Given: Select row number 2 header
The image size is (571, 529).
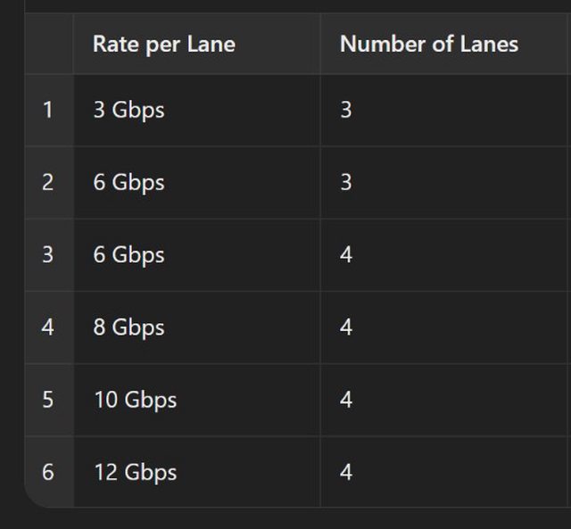Looking at the screenshot, I should coord(48,182).
